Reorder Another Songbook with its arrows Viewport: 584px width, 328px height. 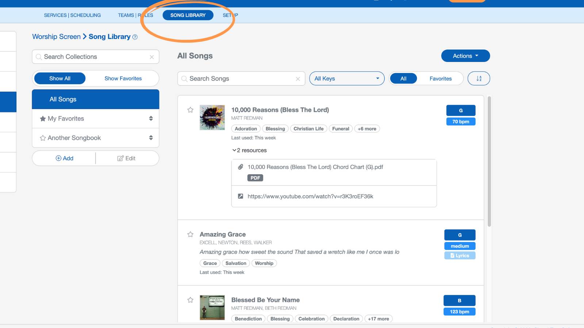pyautogui.click(x=151, y=138)
